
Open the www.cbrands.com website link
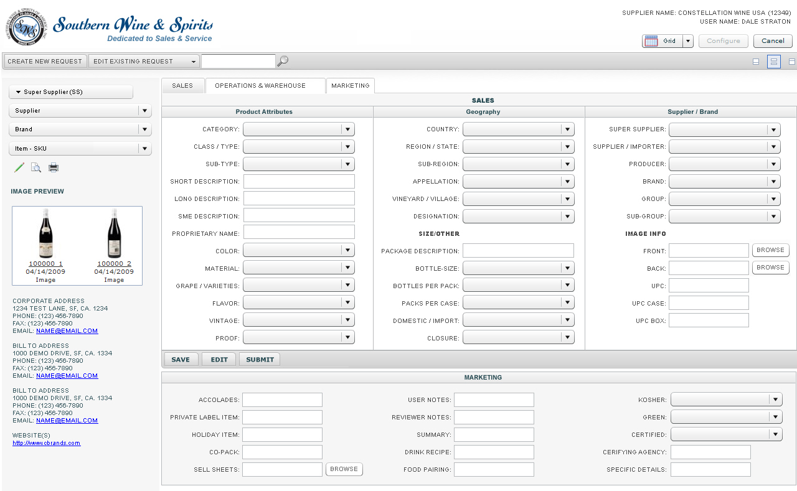coord(47,443)
